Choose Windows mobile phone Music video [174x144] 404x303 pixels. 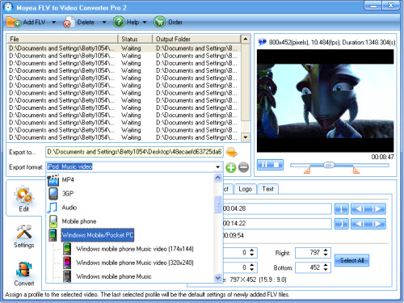(x=135, y=249)
